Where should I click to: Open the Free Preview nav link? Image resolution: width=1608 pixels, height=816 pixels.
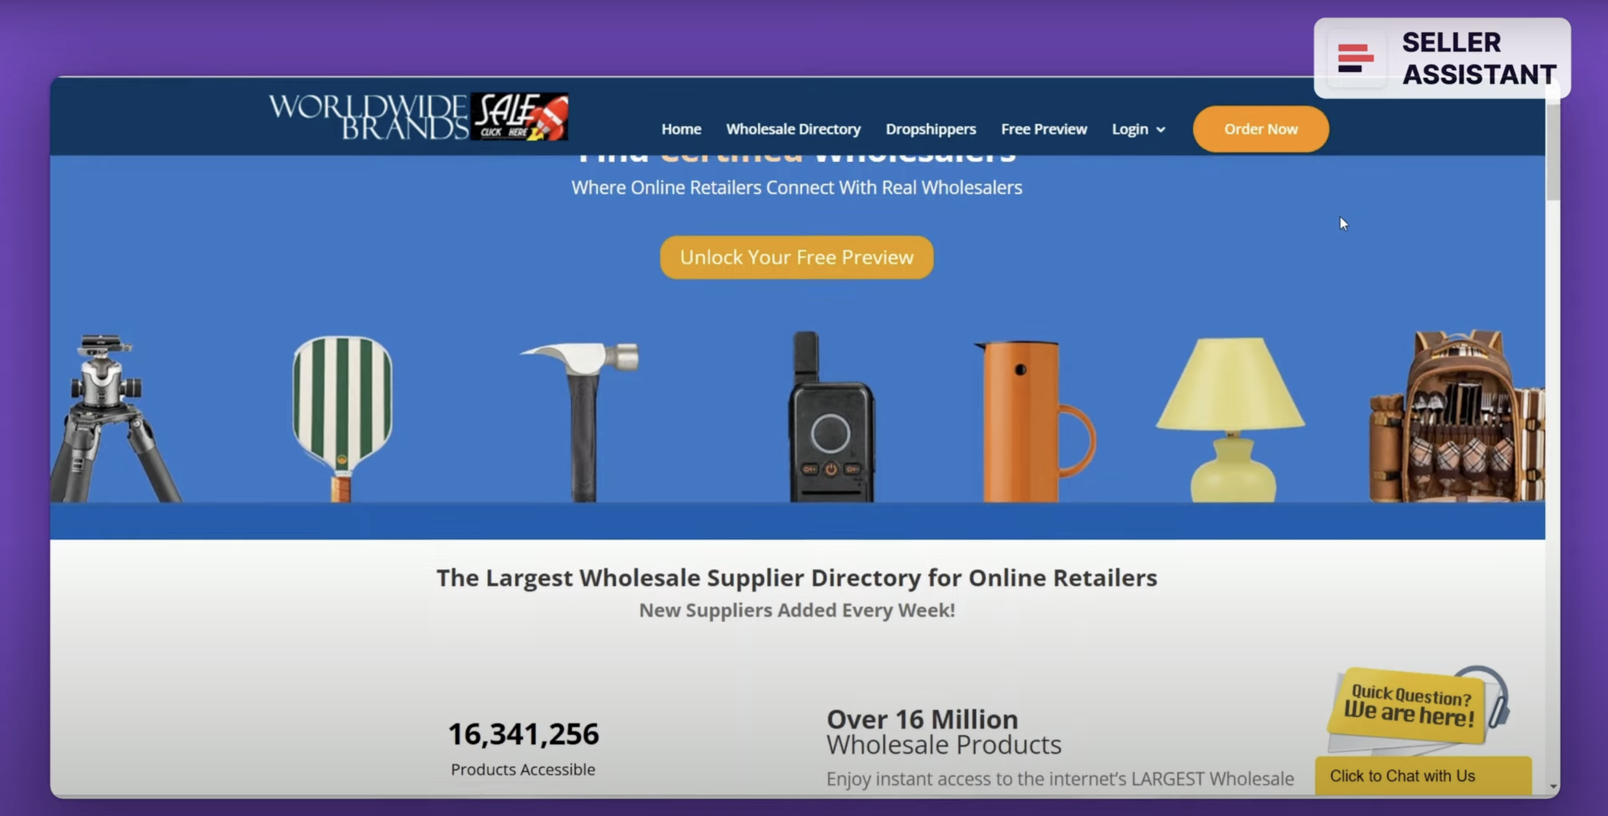click(x=1044, y=129)
